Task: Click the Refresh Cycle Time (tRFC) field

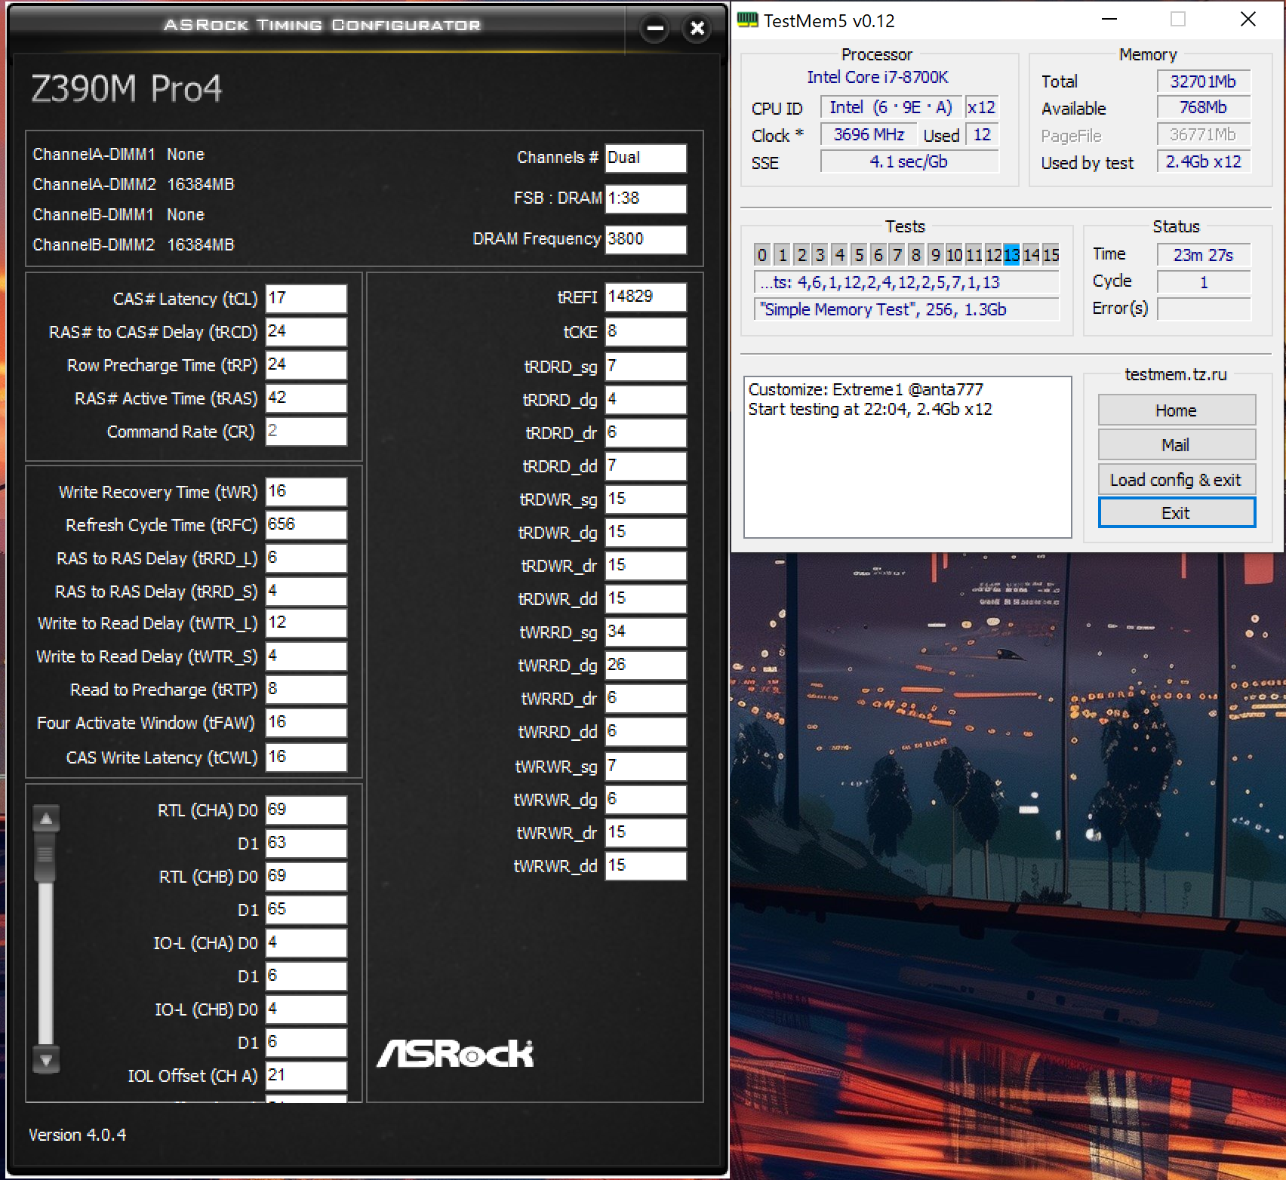Action: tap(306, 524)
